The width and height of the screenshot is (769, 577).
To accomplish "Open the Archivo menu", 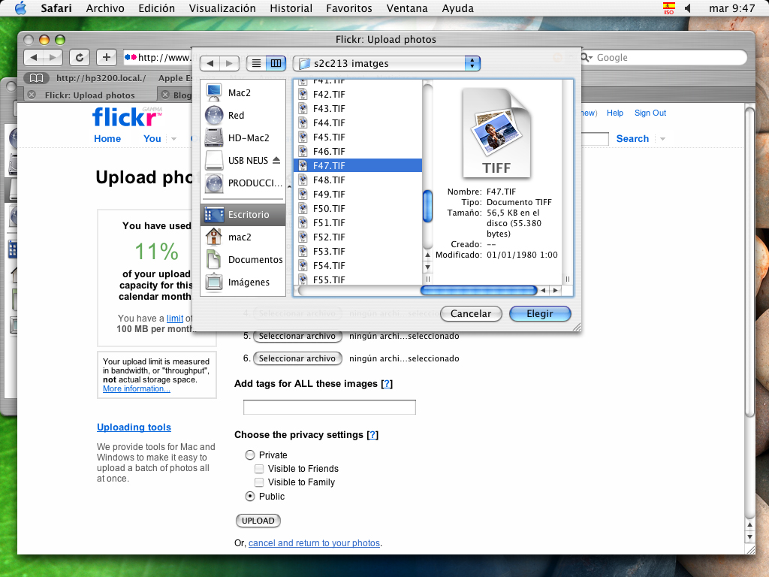I will click(x=105, y=8).
